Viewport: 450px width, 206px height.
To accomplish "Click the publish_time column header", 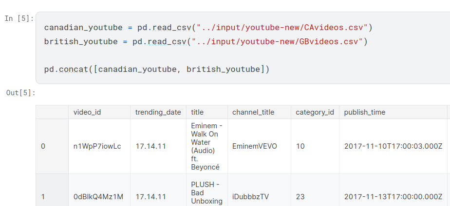I will point(364,112).
